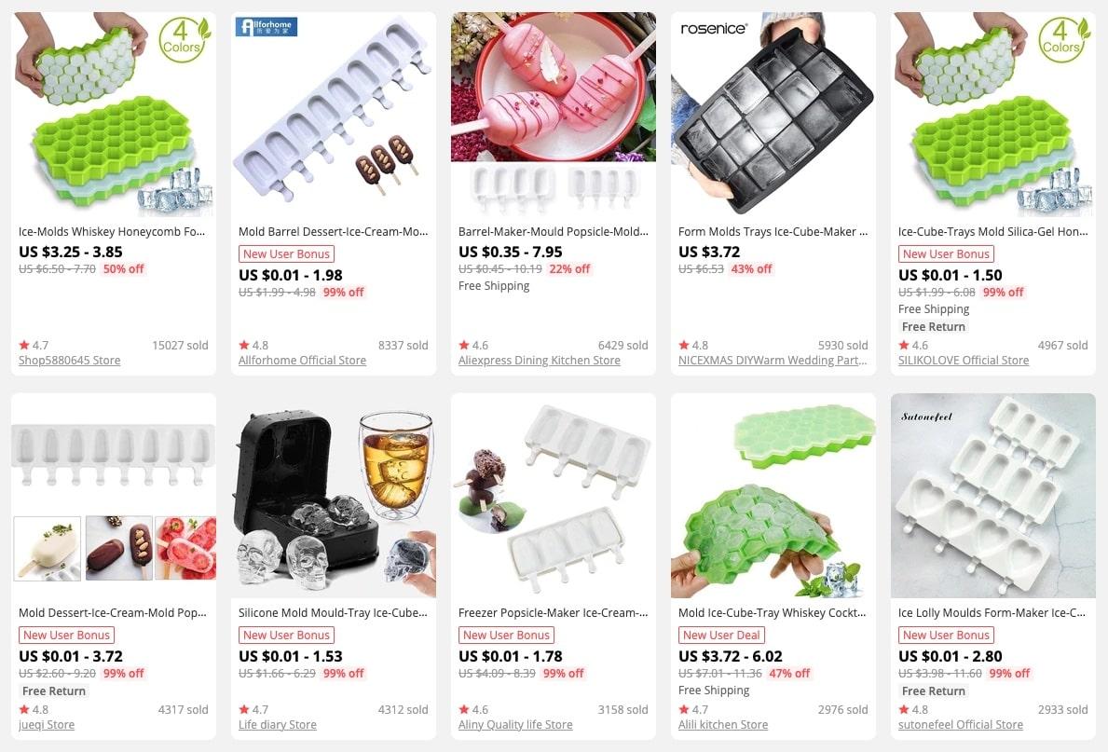Select New User Deal tag on Alili item
1108x752 pixels.
[x=721, y=636]
